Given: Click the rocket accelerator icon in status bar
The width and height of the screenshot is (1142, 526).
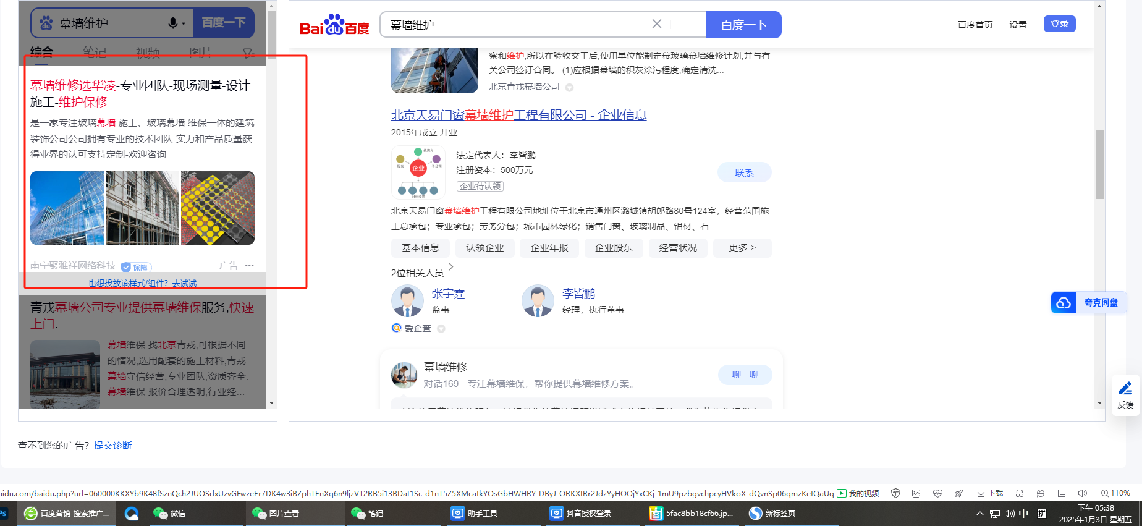Looking at the screenshot, I should point(958,493).
